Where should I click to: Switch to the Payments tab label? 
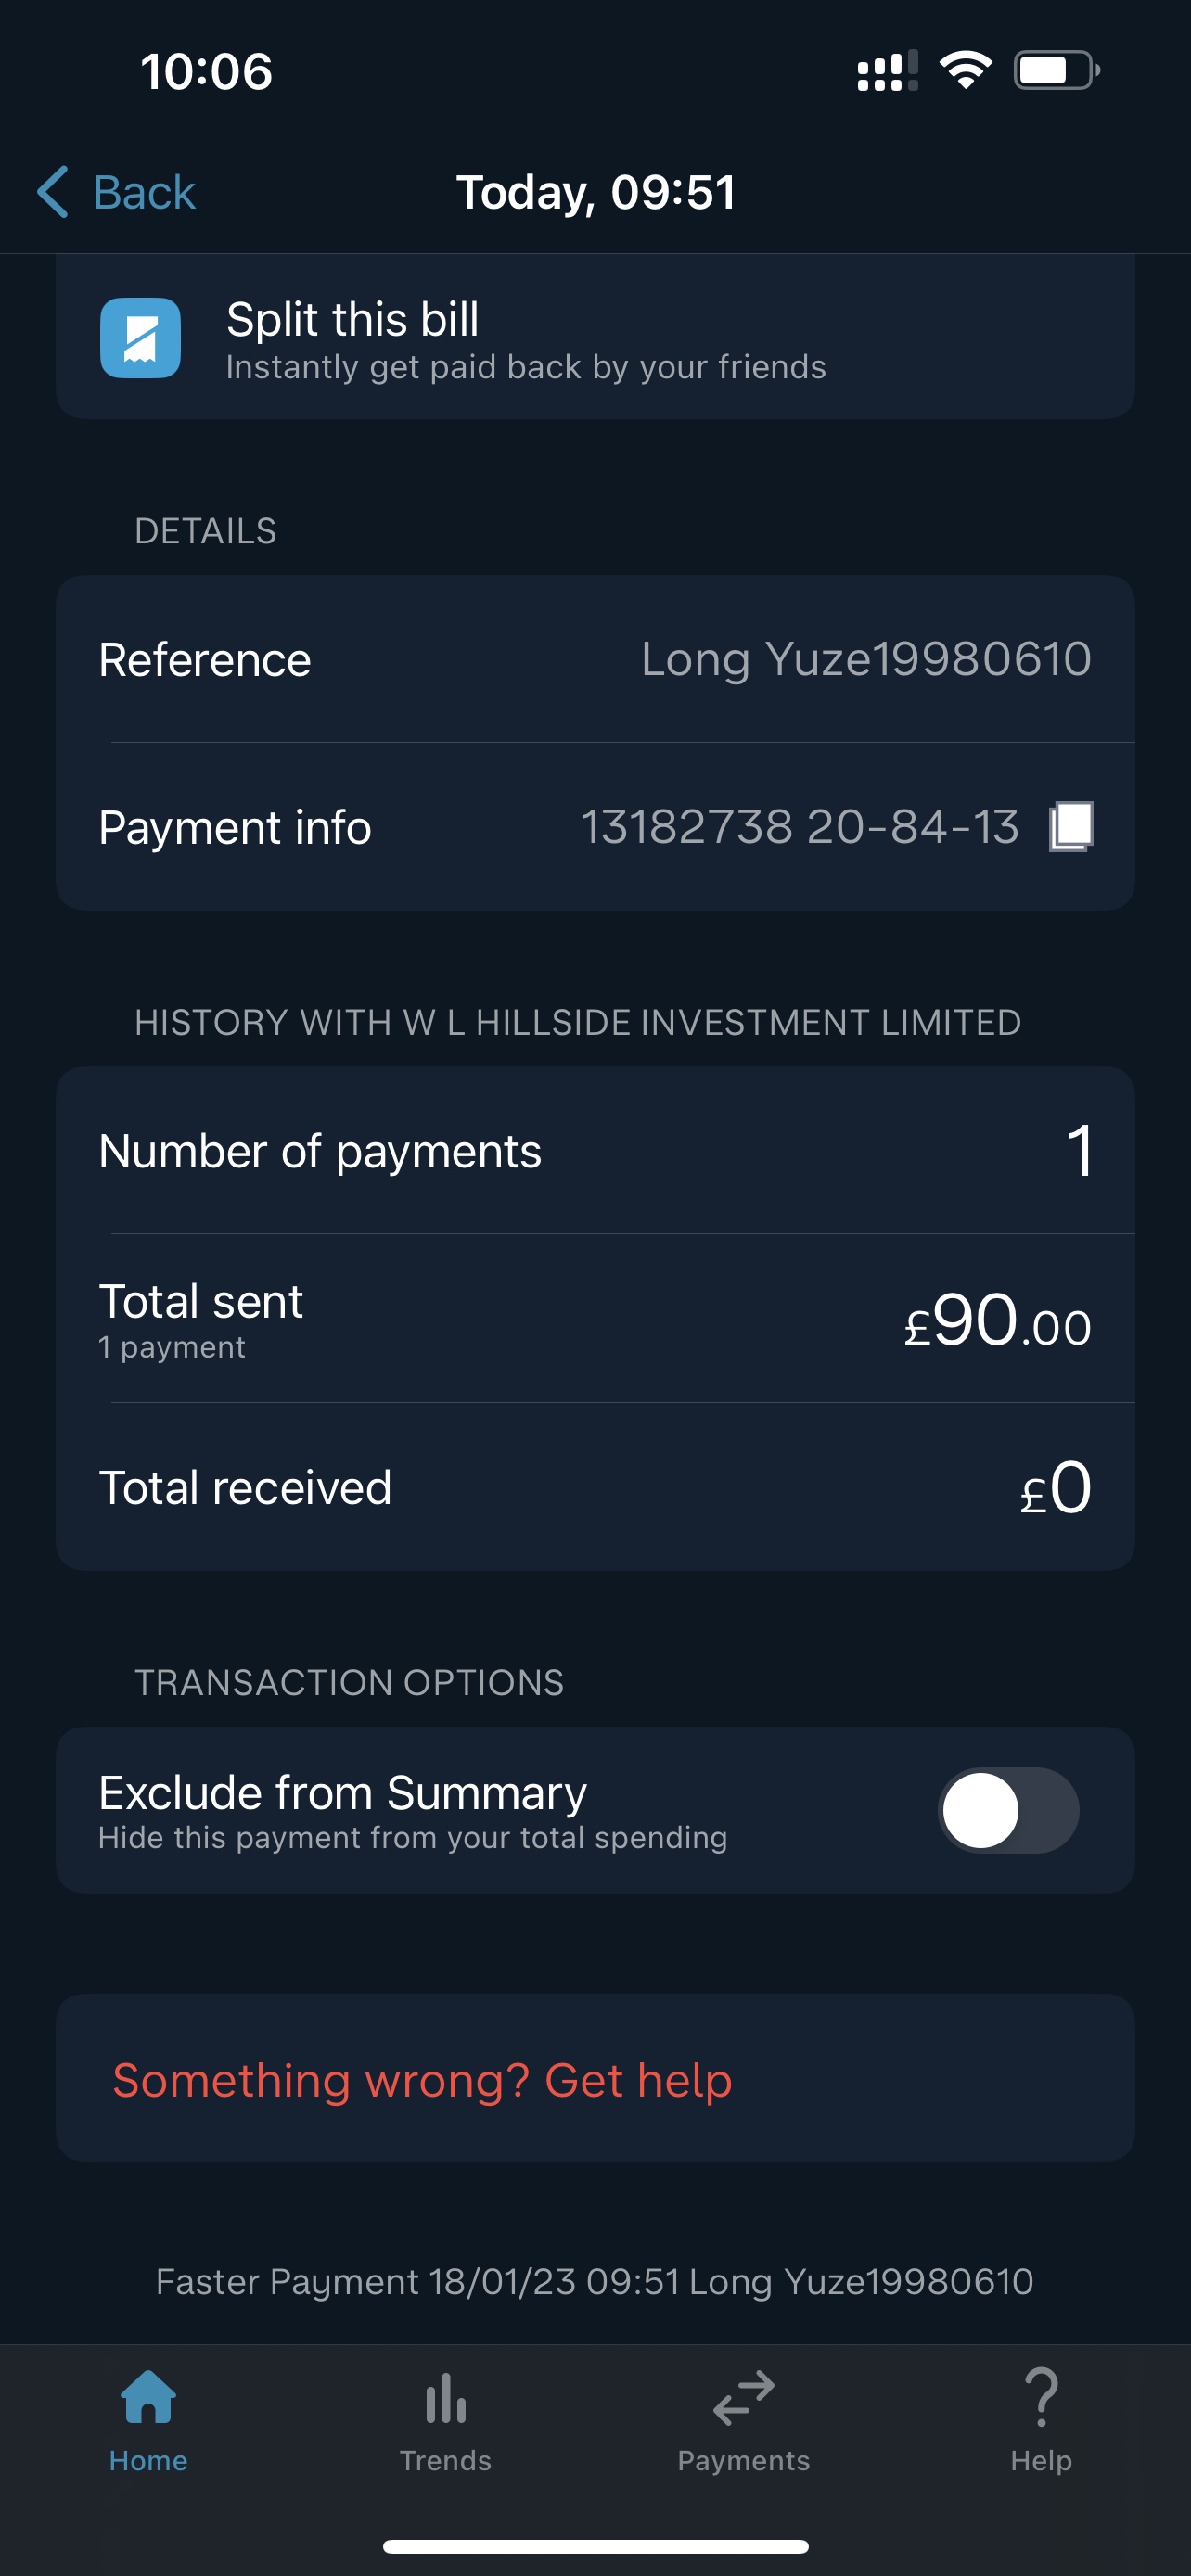tap(743, 2461)
